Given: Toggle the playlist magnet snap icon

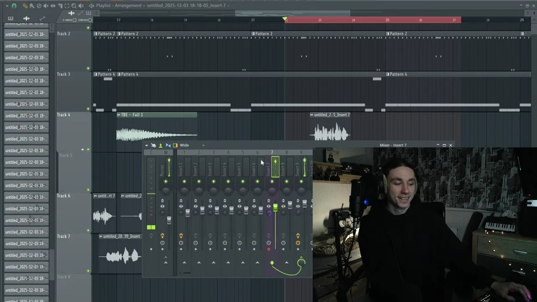Looking at the screenshot, I should pos(14,6).
